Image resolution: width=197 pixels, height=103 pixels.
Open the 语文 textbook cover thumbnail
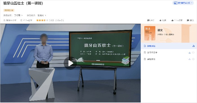click(150, 33)
